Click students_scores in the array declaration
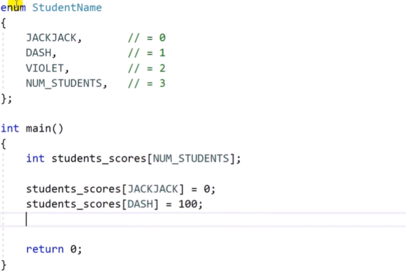This screenshot has height=274, width=406. pyautogui.click(x=99, y=159)
